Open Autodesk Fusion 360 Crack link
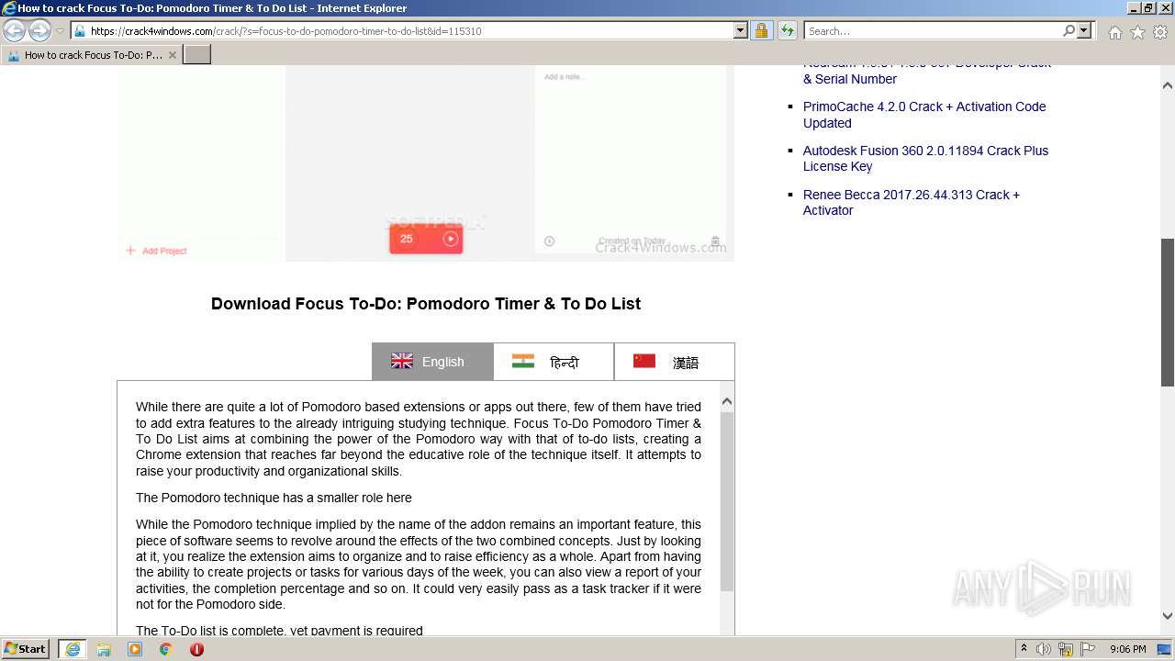 (925, 158)
